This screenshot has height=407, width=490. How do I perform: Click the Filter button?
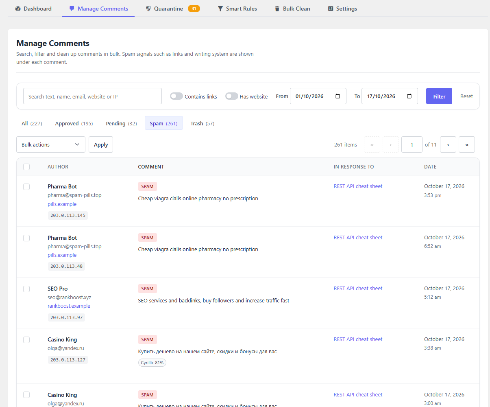439,96
